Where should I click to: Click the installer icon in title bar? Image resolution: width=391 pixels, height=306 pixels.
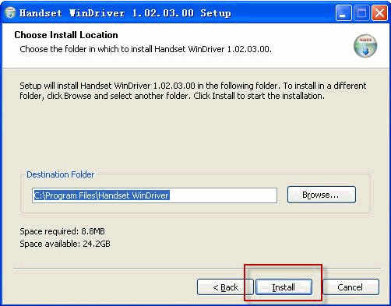pos(10,12)
